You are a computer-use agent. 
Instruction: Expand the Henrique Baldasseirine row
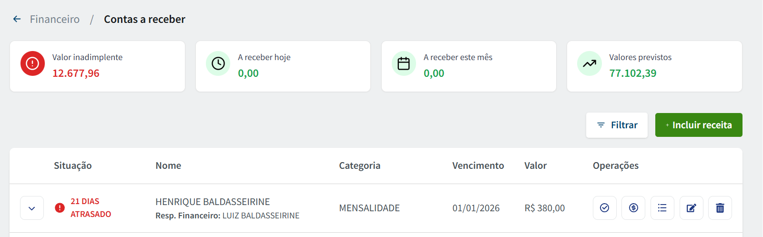click(x=32, y=208)
